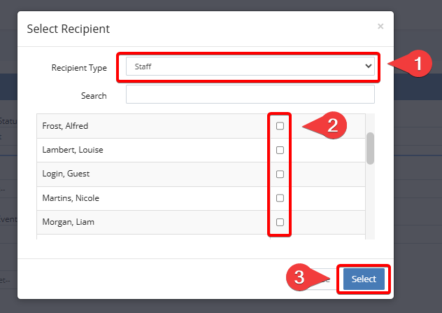
Task: Enable the Login, Guest checkbox
Action: click(x=280, y=174)
